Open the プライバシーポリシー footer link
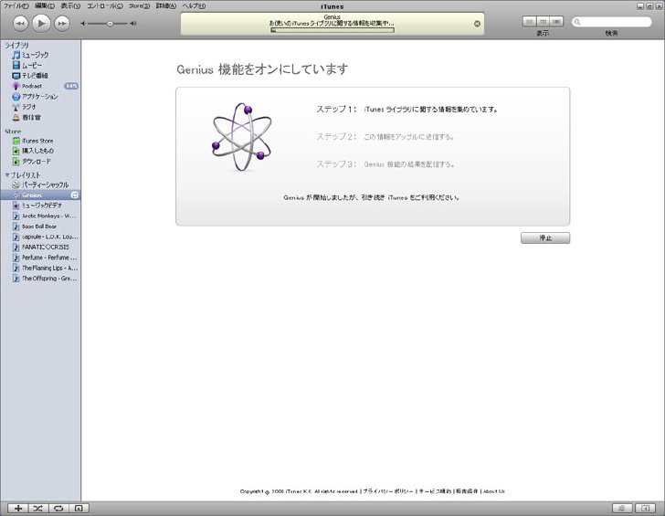This screenshot has width=665, height=516. [x=387, y=491]
